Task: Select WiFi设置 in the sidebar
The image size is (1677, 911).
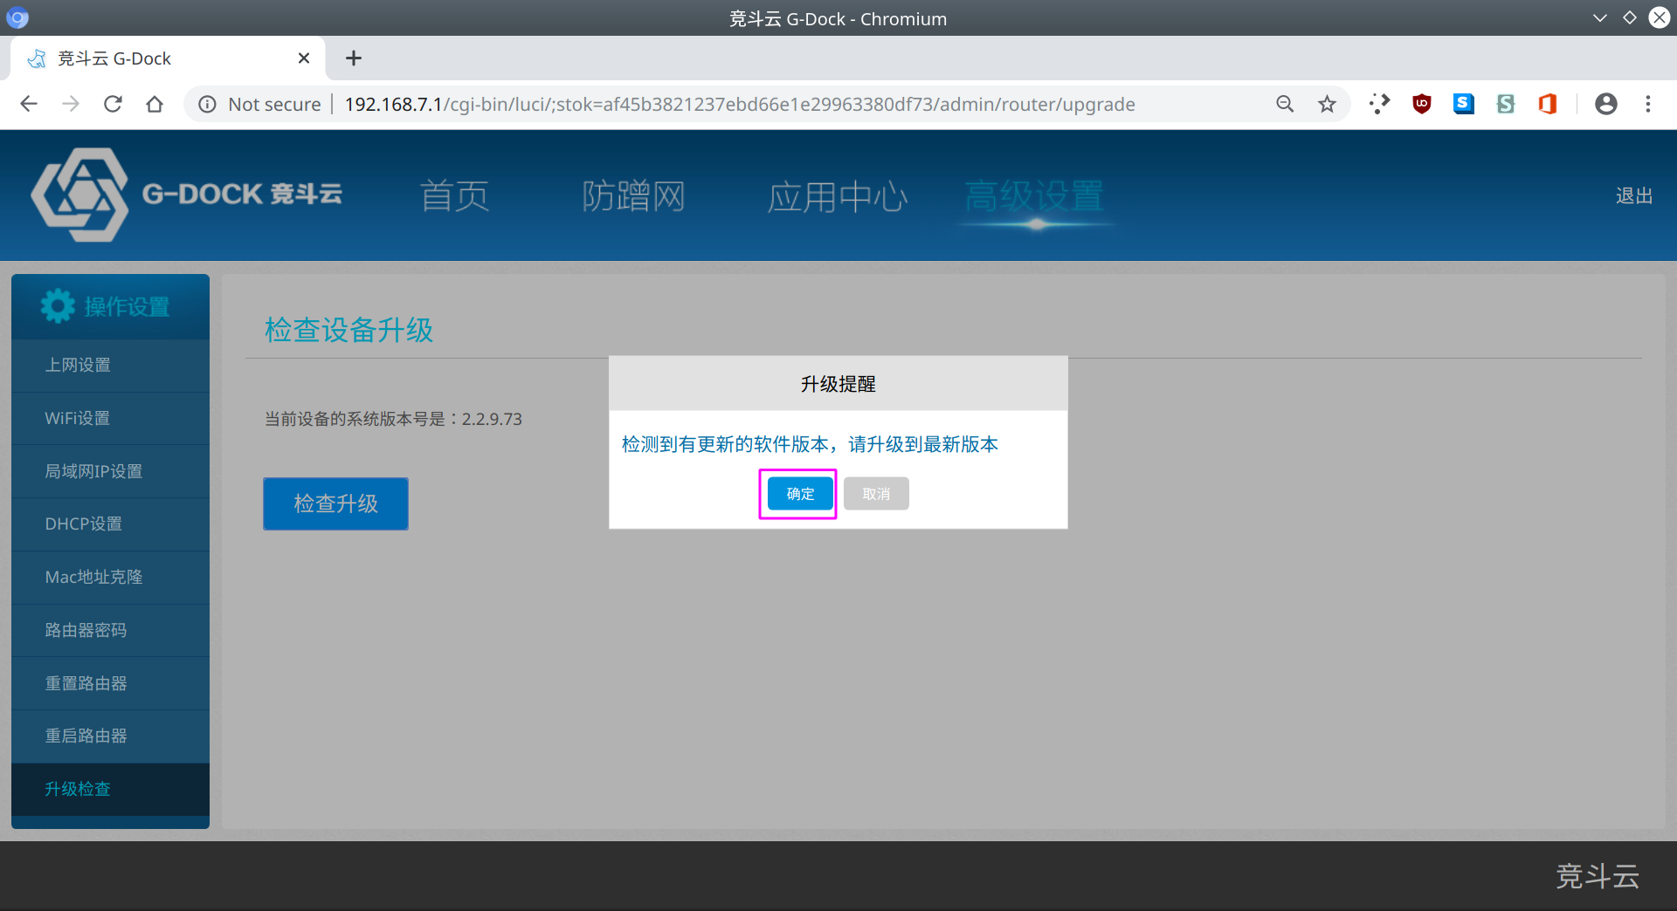Action: (78, 418)
